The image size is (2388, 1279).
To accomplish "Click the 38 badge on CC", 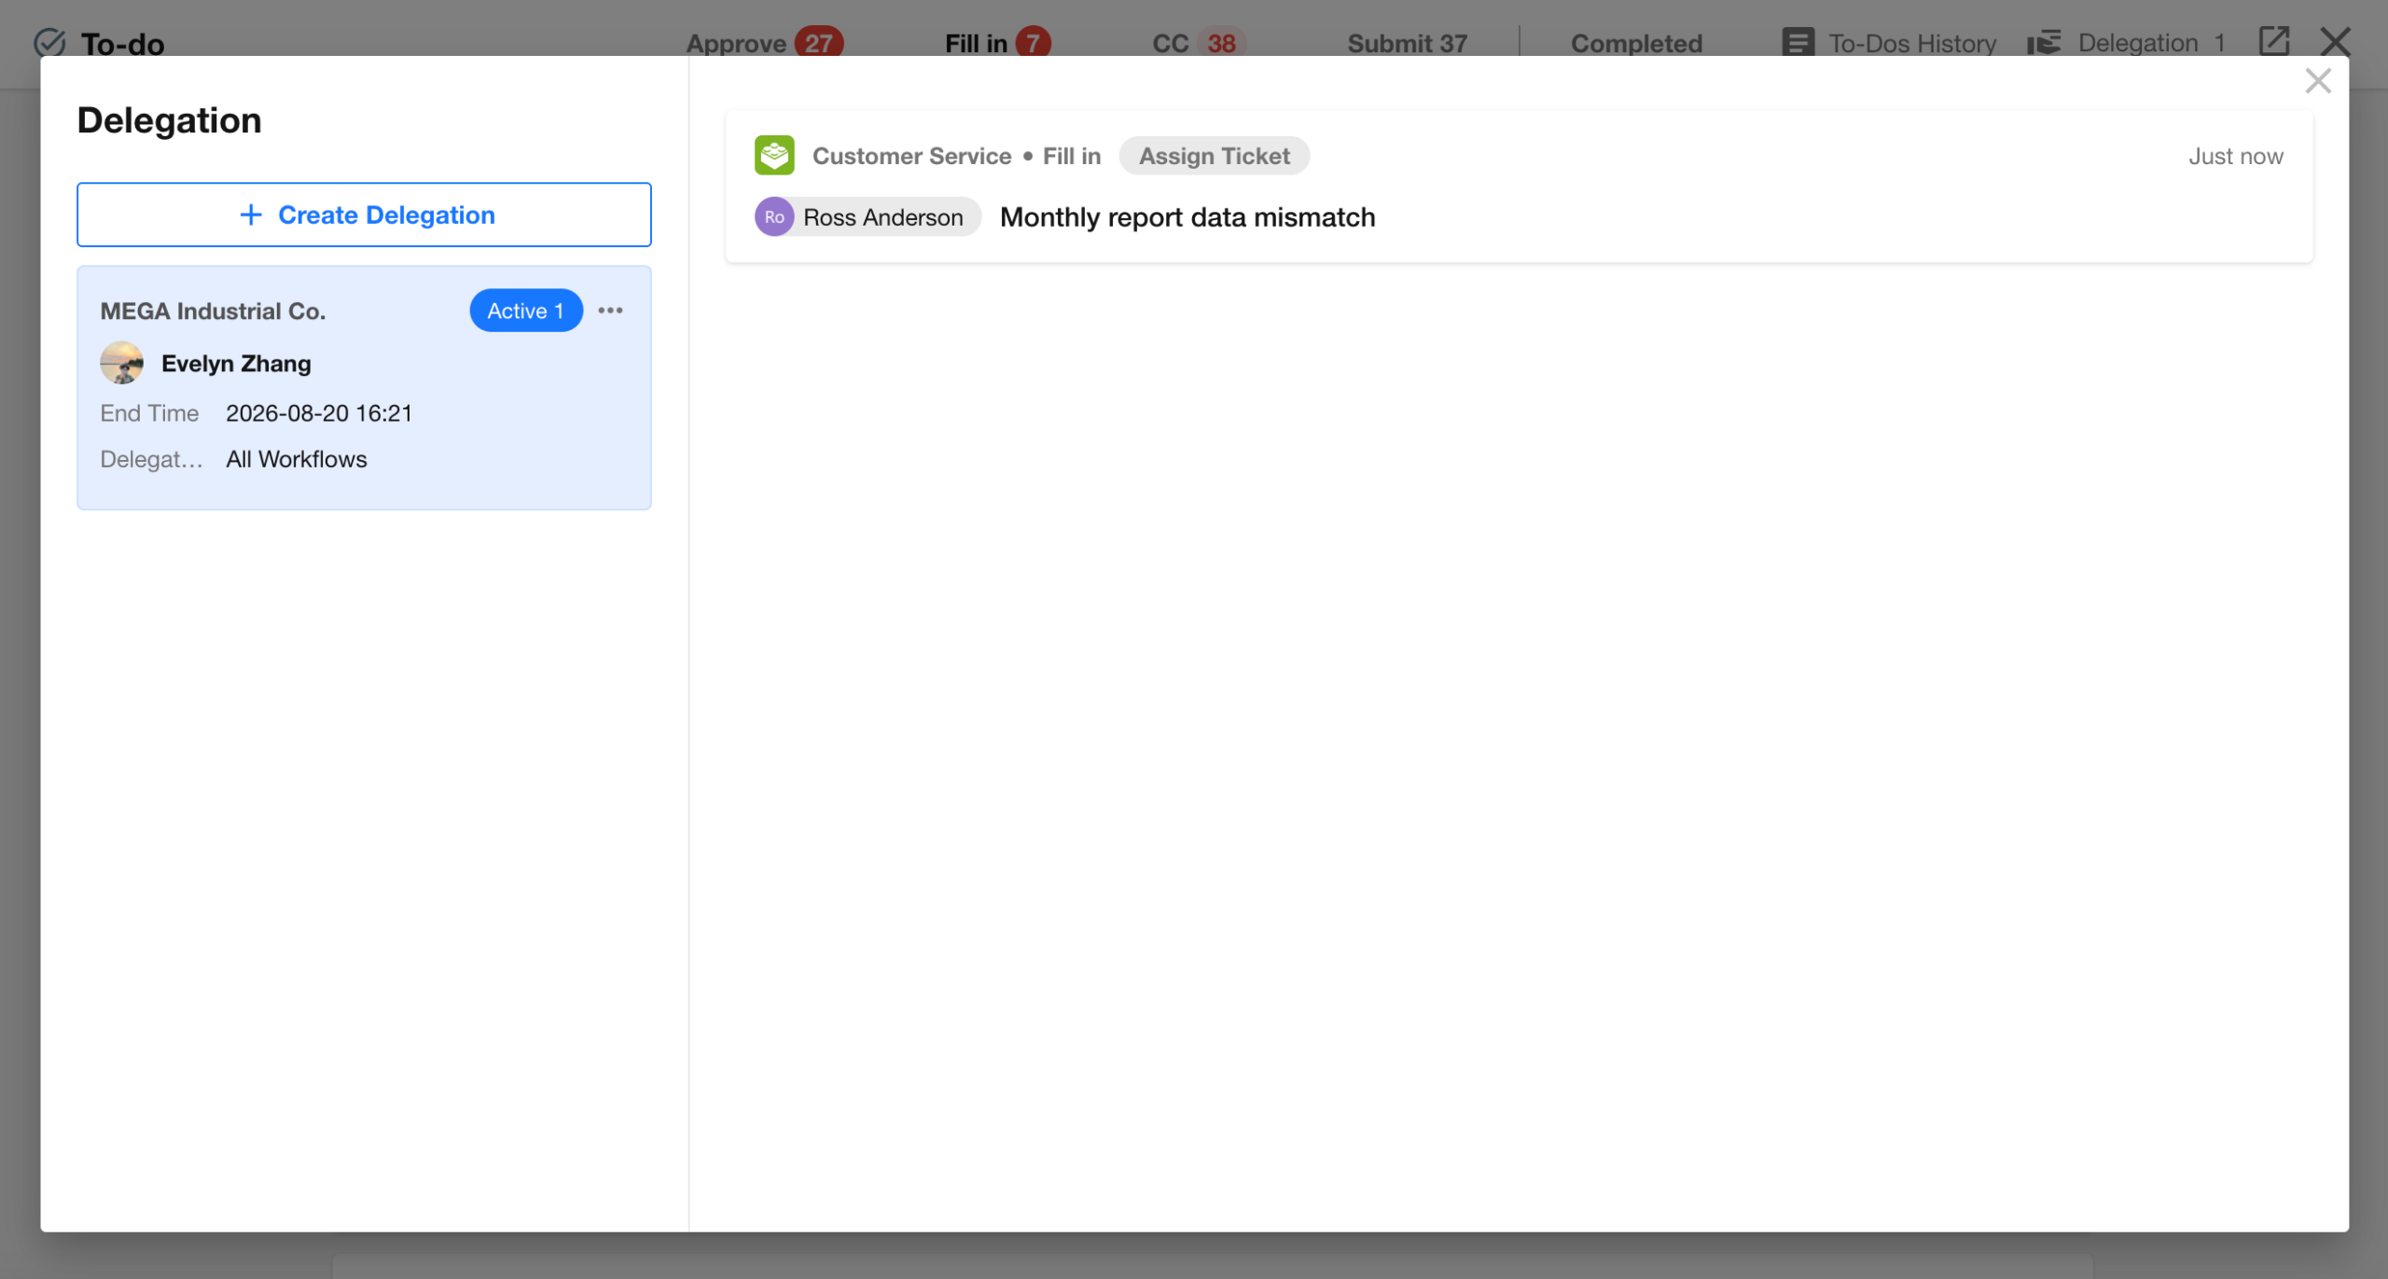I will pos(1221,43).
